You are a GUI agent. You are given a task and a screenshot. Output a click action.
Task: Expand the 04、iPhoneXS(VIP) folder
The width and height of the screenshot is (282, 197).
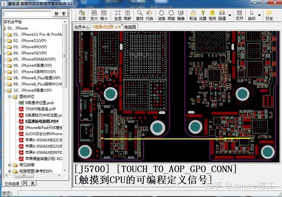[5, 53]
